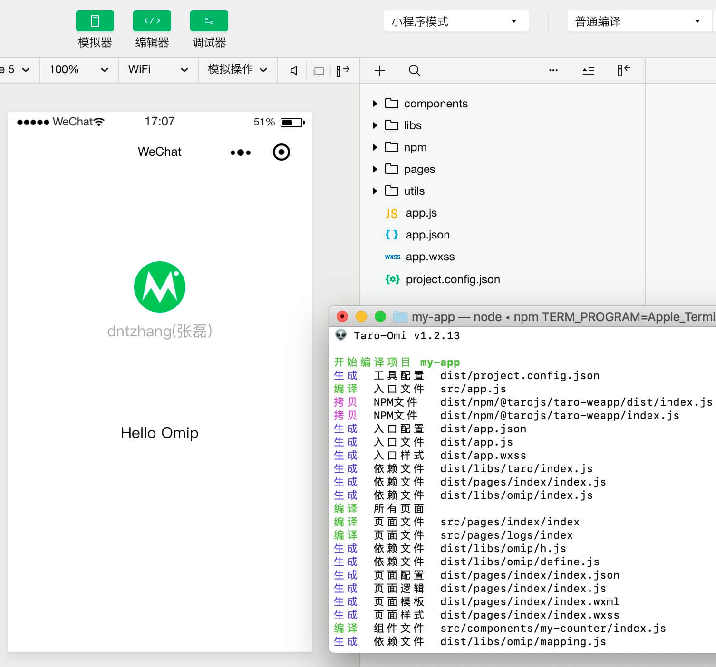Click the detach simulator window icon
Viewport: 716px width, 667px height.
pos(318,71)
